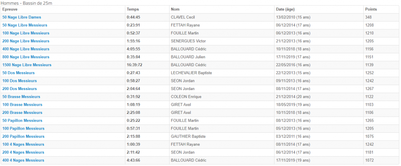Viewport: 401px width, 166px height.
Task: View the 200 Brasse Messieurs event
Action: 22,112
